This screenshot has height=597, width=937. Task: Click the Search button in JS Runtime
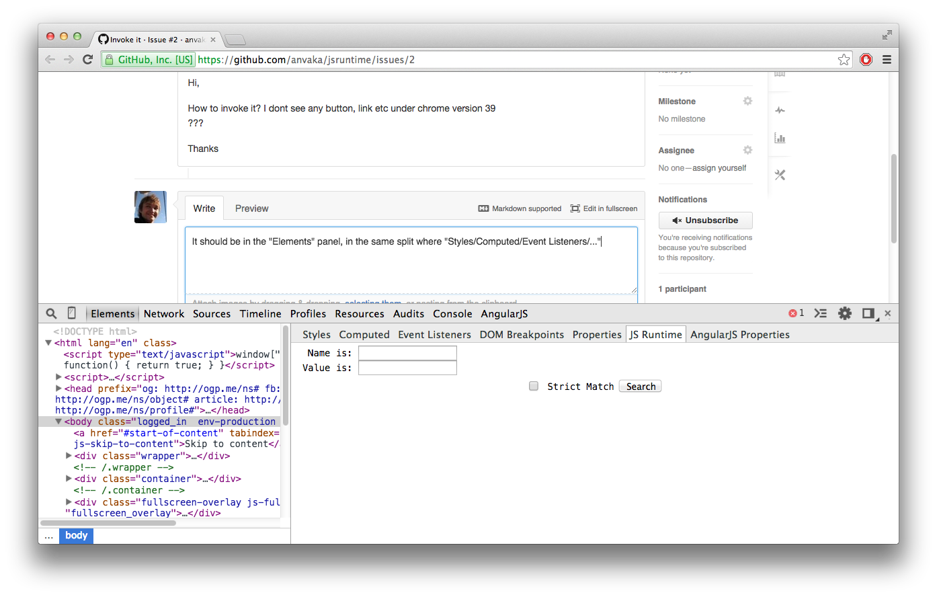pyautogui.click(x=641, y=387)
